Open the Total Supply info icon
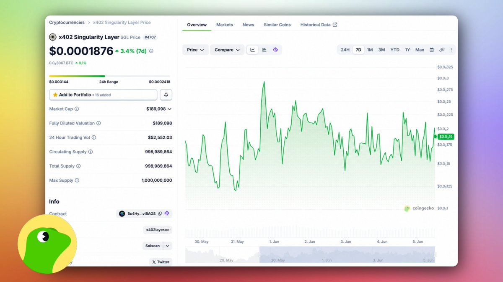The height and width of the screenshot is (282, 503). point(78,166)
